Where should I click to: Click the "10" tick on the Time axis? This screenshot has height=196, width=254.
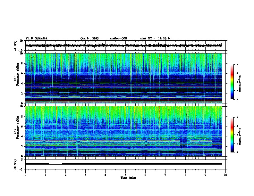coord(225,175)
